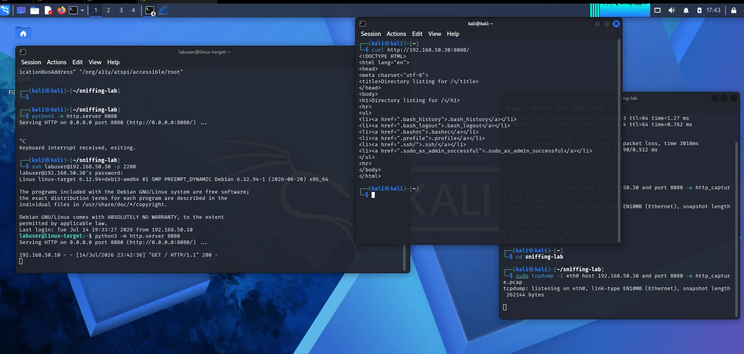Open the Home folder desktop icon

pos(23,33)
